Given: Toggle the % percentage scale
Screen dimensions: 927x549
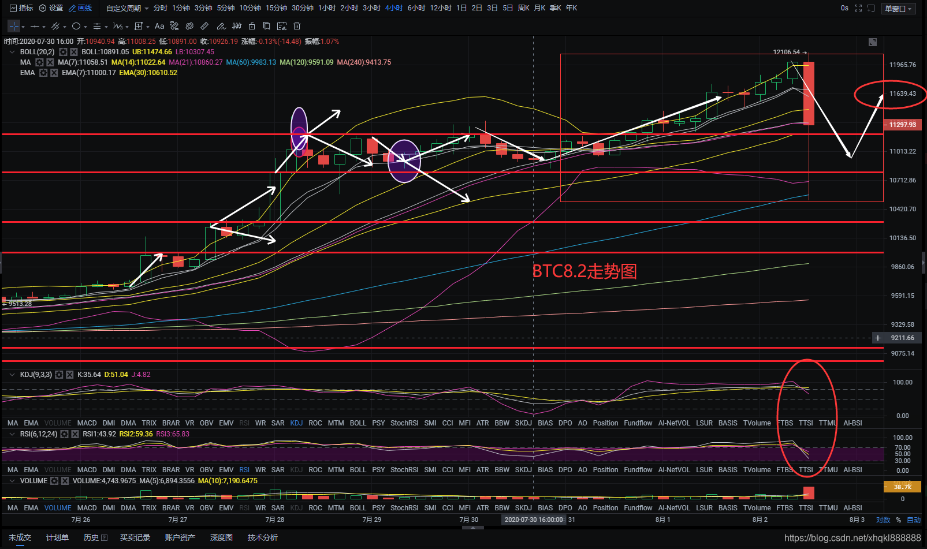Looking at the screenshot, I should (x=898, y=520).
